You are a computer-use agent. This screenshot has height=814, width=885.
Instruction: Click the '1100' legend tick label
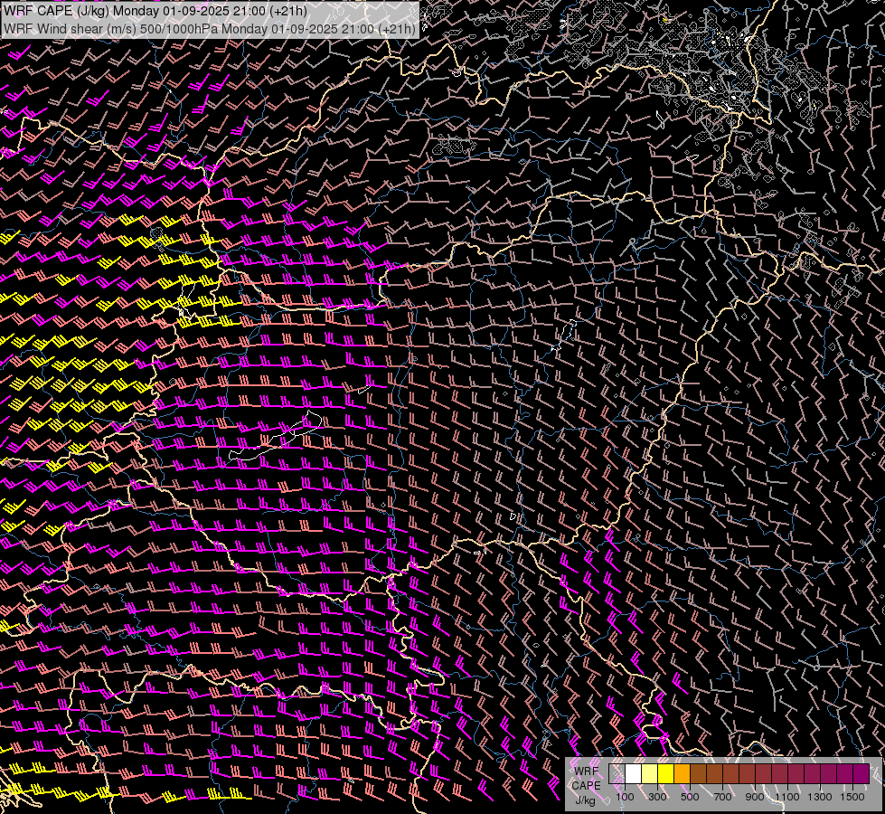point(786,797)
